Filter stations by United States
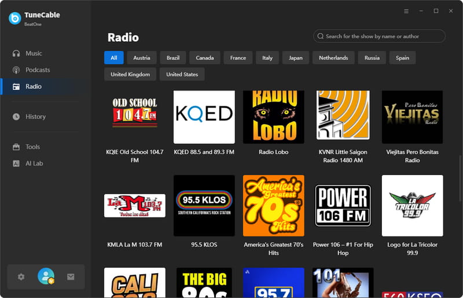 [x=182, y=74]
